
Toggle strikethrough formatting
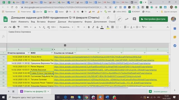click(97, 27)
